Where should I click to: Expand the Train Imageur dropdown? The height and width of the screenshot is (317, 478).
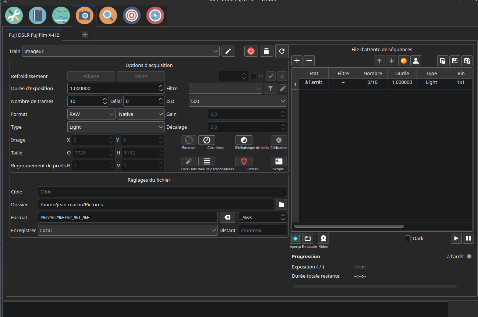point(121,51)
